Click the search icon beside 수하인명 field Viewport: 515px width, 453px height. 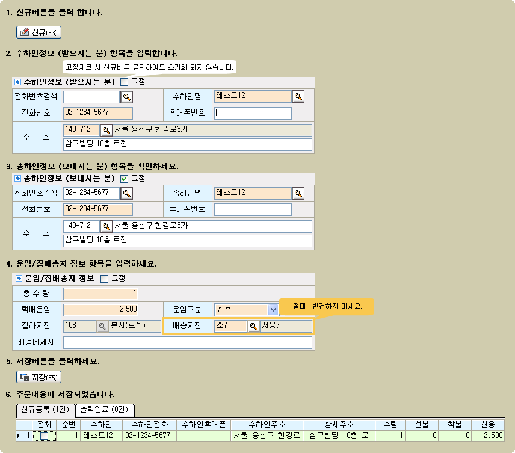[298, 97]
